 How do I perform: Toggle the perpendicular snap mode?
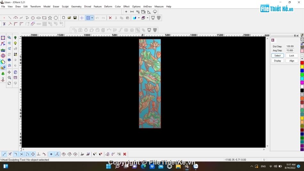(39, 154)
